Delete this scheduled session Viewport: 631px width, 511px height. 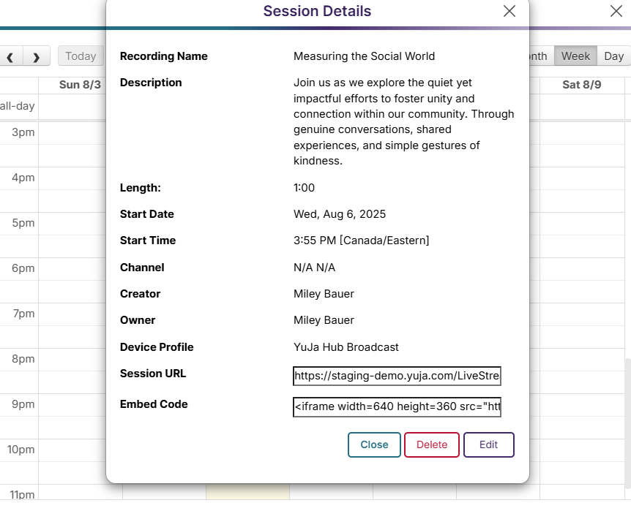431,444
